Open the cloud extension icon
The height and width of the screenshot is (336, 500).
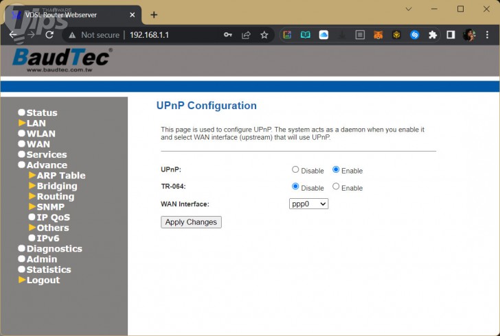click(323, 35)
